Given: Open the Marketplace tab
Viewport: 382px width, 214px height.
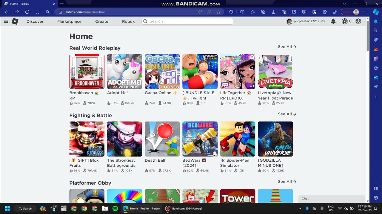Looking at the screenshot, I should tap(69, 21).
